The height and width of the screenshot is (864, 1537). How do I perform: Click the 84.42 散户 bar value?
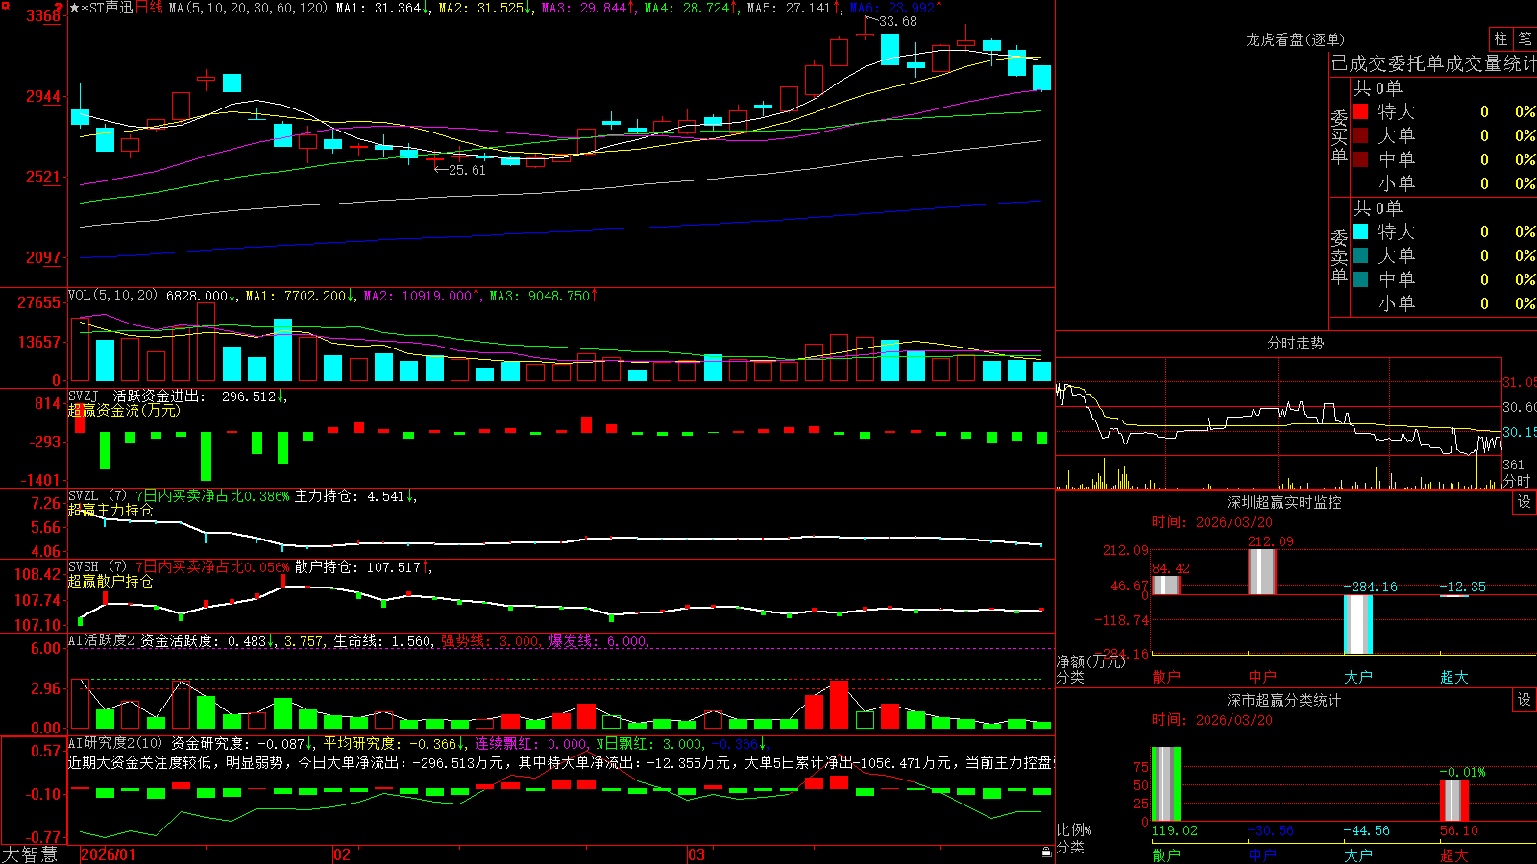[1171, 568]
